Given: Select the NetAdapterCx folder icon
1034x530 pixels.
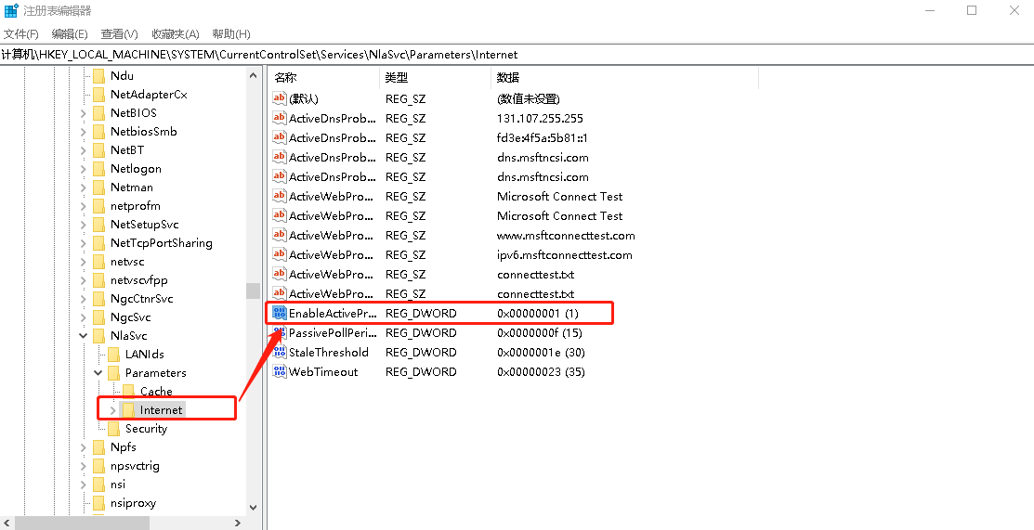Looking at the screenshot, I should tap(98, 95).
